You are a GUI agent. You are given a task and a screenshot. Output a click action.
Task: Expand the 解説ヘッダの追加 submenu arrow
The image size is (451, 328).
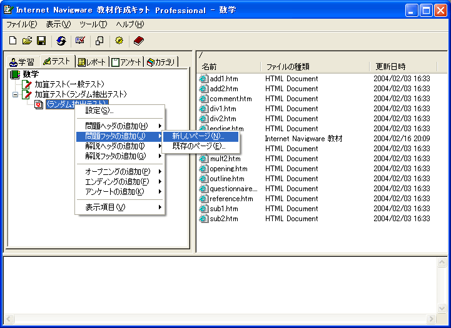pyautogui.click(x=160, y=146)
